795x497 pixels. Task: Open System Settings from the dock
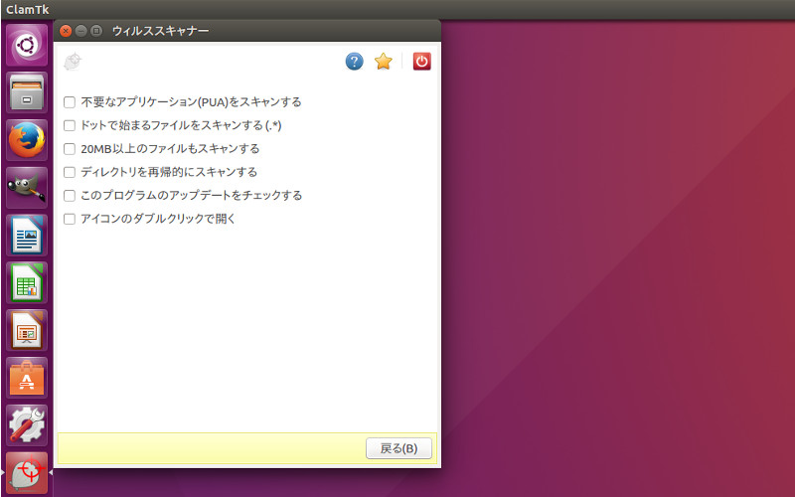[x=27, y=425]
